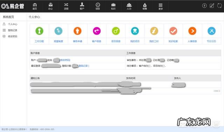The width and height of the screenshot is (224, 132).
Task: Click the 未处理 approval count label
Action: click(x=142, y=60)
